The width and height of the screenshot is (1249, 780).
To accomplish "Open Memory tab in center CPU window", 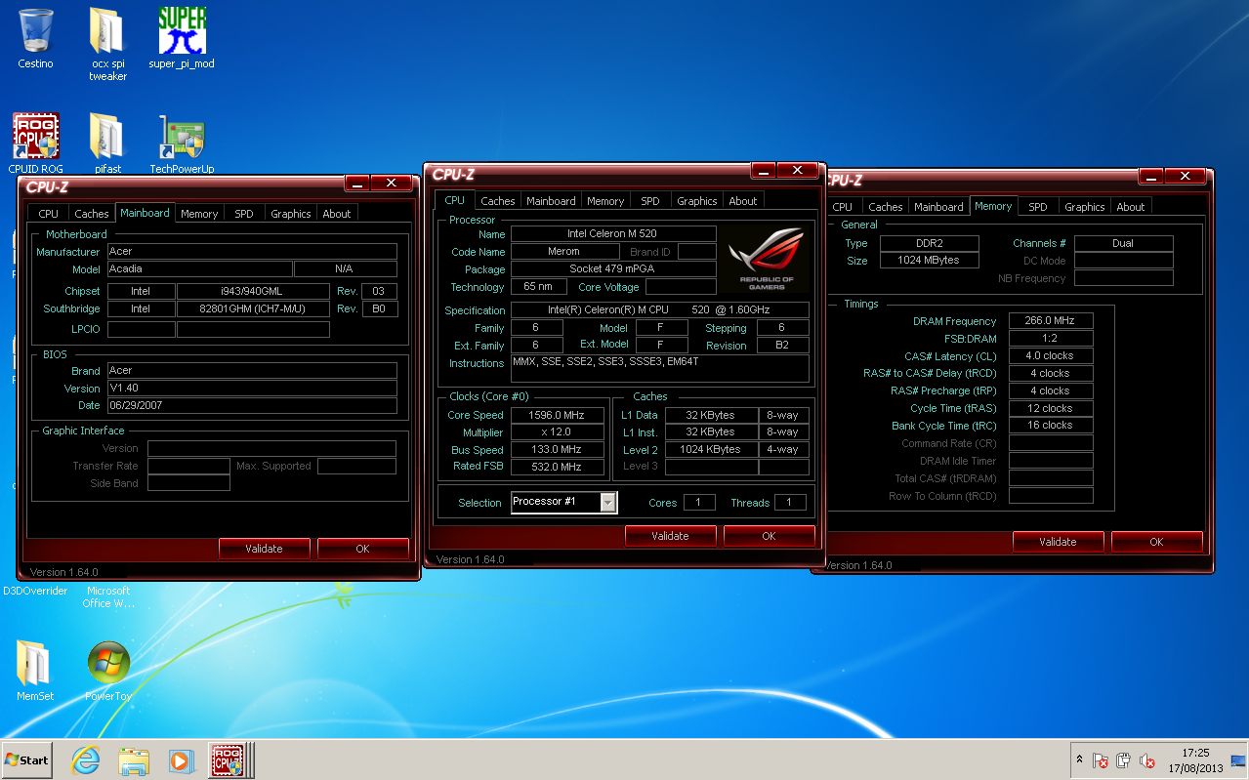I will [x=605, y=201].
